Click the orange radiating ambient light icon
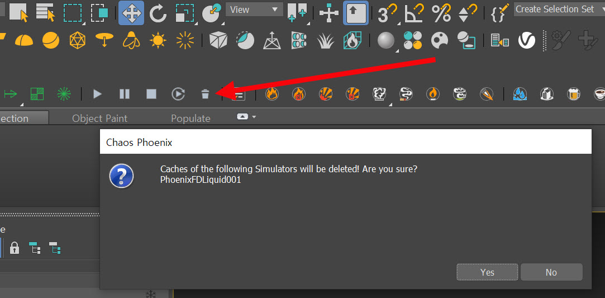Screen dimensions: 605x298 [185, 40]
